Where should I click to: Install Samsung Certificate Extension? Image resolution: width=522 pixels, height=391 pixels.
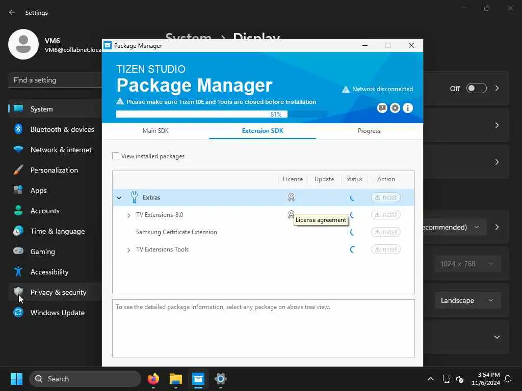386,232
